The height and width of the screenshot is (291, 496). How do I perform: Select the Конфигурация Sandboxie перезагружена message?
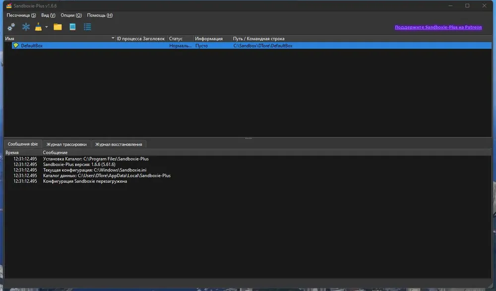point(85,181)
